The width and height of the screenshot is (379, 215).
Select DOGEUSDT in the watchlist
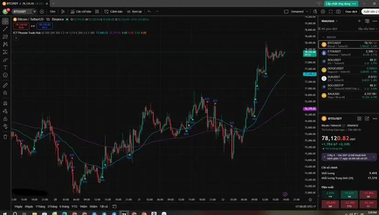coord(349,70)
